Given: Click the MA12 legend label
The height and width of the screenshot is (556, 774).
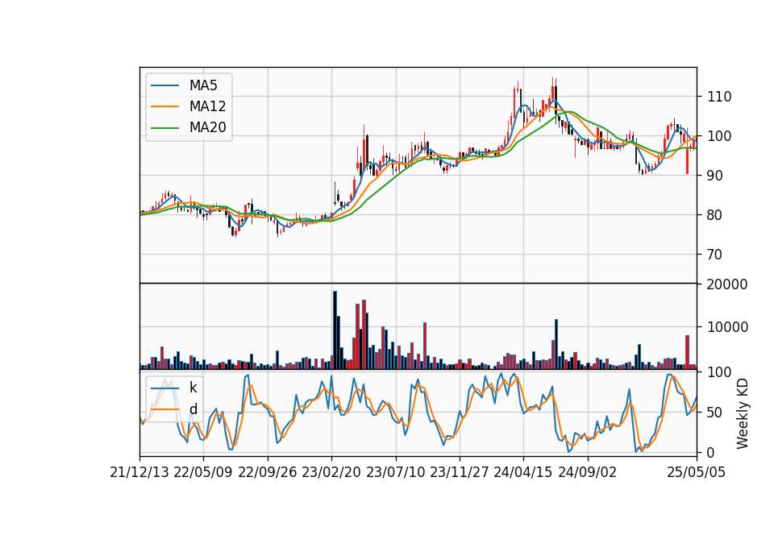Looking at the screenshot, I should click(207, 106).
